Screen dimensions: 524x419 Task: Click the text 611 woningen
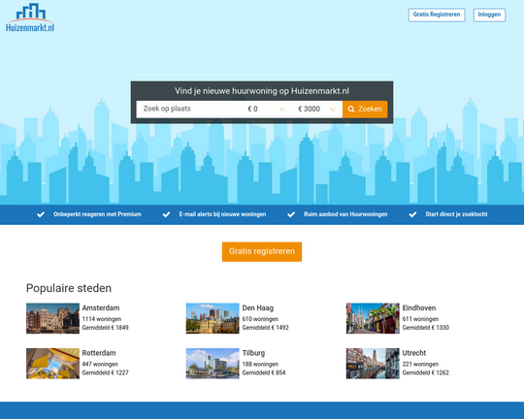point(420,319)
